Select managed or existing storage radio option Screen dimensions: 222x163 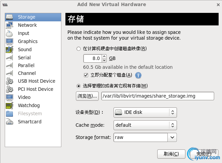(79, 86)
